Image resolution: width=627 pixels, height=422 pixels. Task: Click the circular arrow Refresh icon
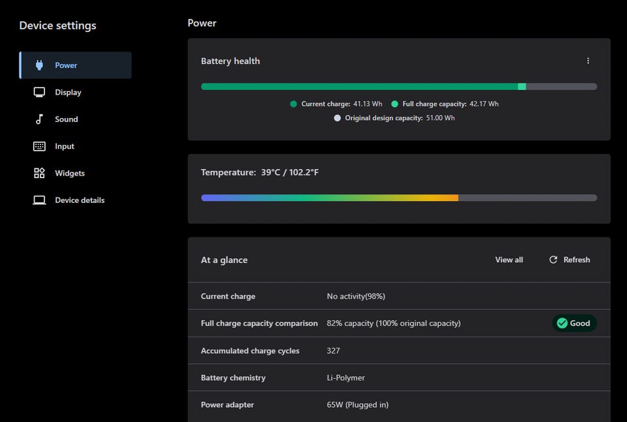pyautogui.click(x=553, y=260)
